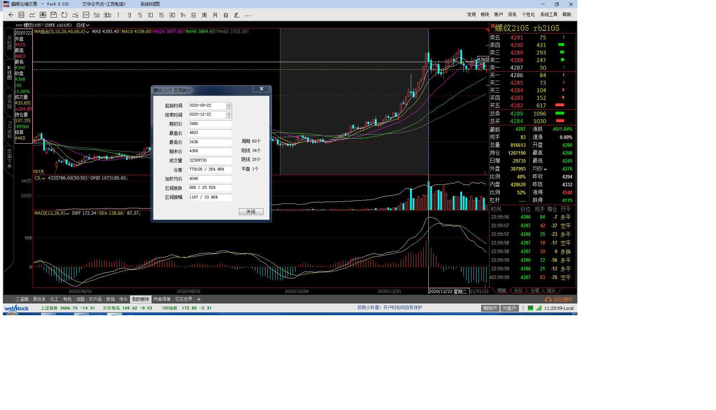Increase 起始时间 date with up stepper
This screenshot has height=410, width=716.
[229, 104]
